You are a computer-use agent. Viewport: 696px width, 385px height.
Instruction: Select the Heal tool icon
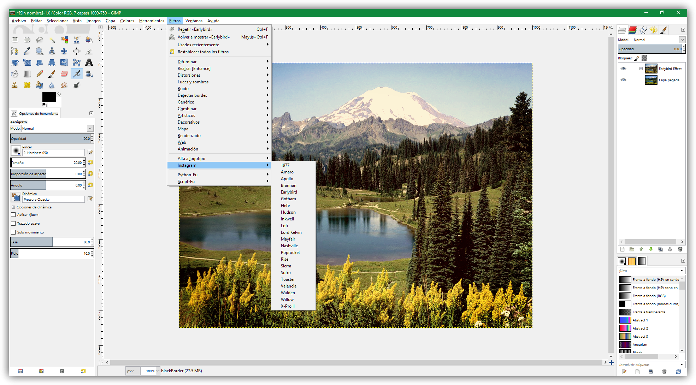[27, 85]
